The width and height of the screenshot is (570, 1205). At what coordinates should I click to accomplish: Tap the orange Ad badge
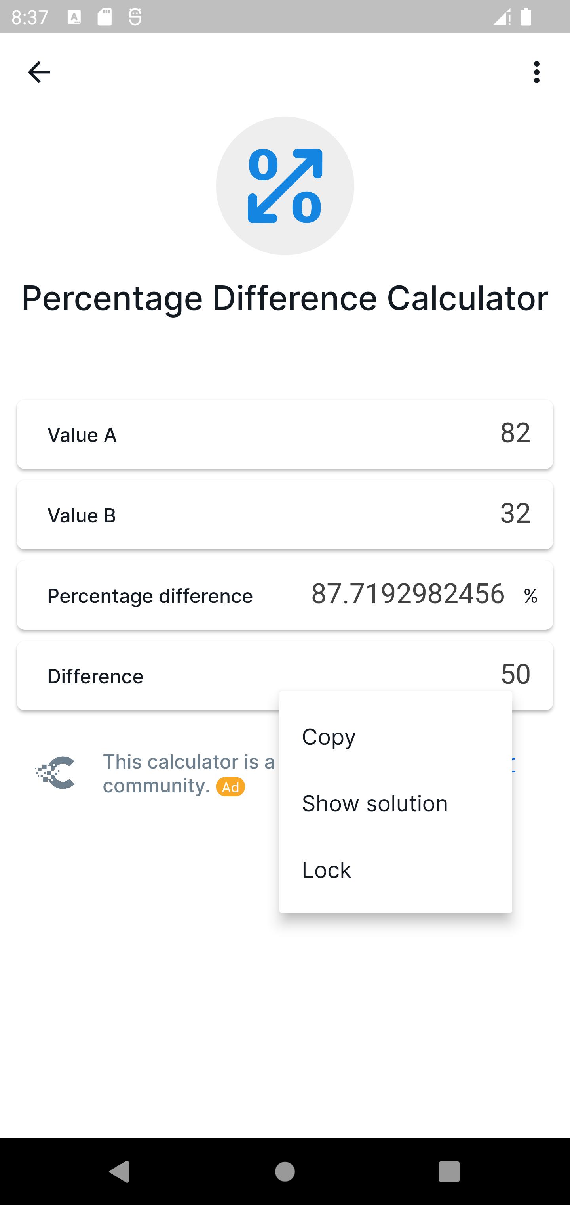point(230,787)
